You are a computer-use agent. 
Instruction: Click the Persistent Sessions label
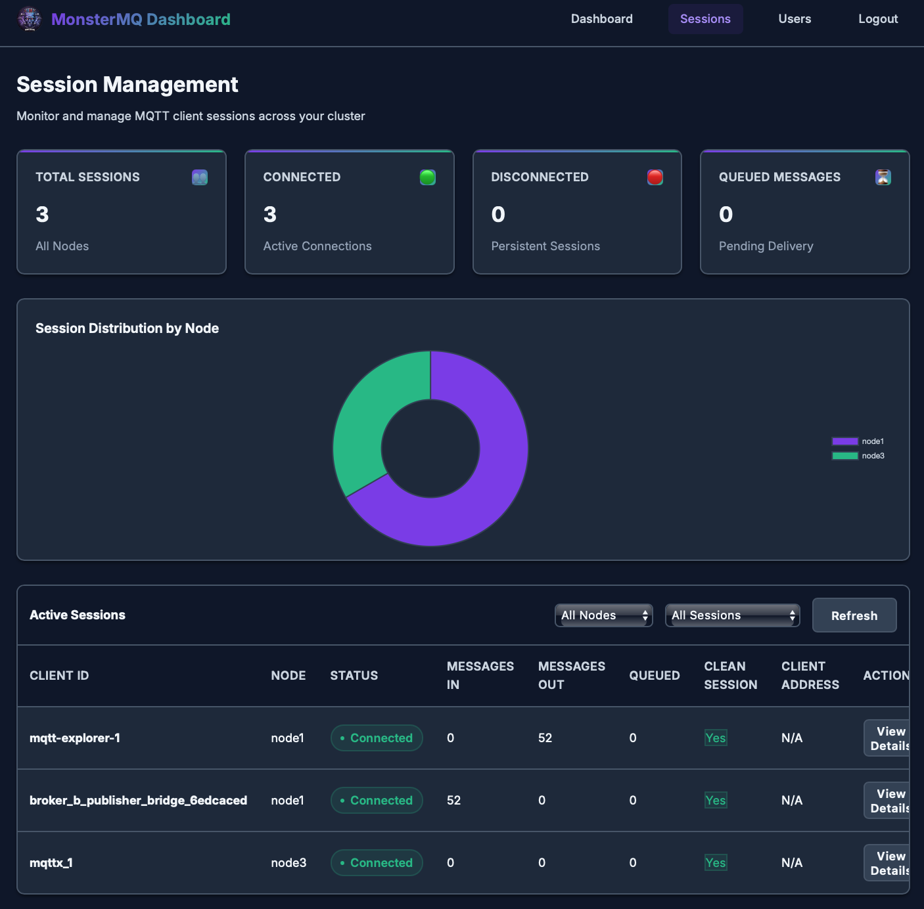pyautogui.click(x=545, y=246)
